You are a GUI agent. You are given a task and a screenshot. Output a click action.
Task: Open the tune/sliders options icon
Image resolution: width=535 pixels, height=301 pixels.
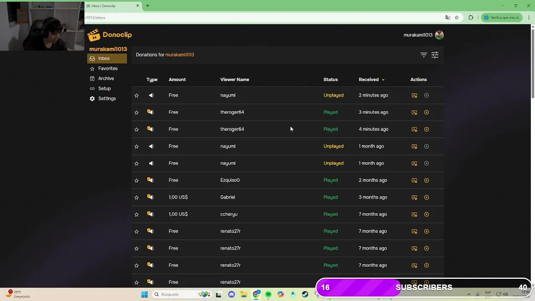coord(435,55)
